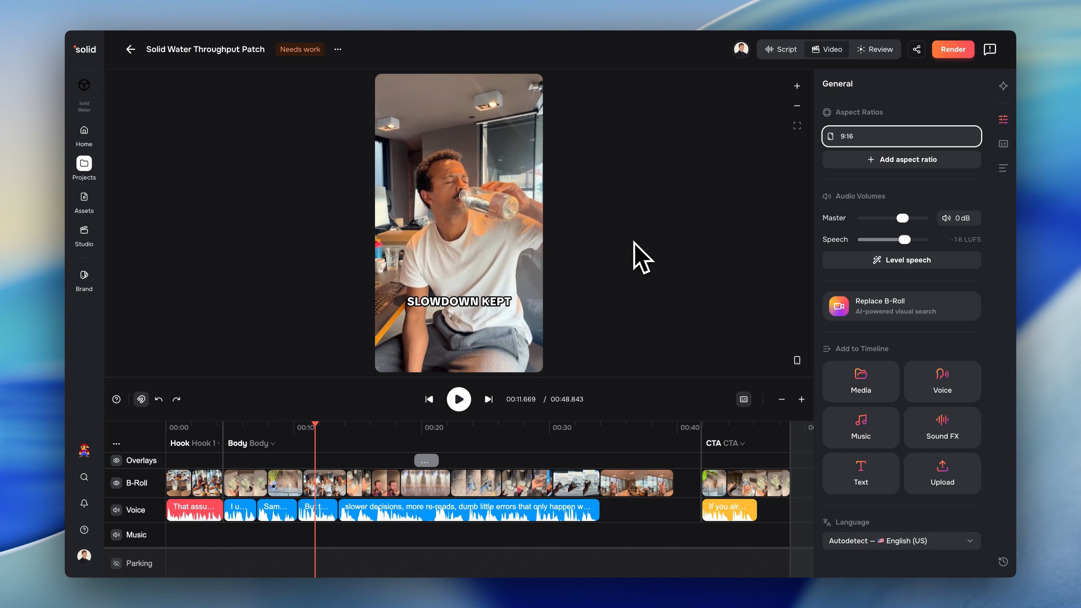Select the 9:16 aspect ratio field

(901, 136)
